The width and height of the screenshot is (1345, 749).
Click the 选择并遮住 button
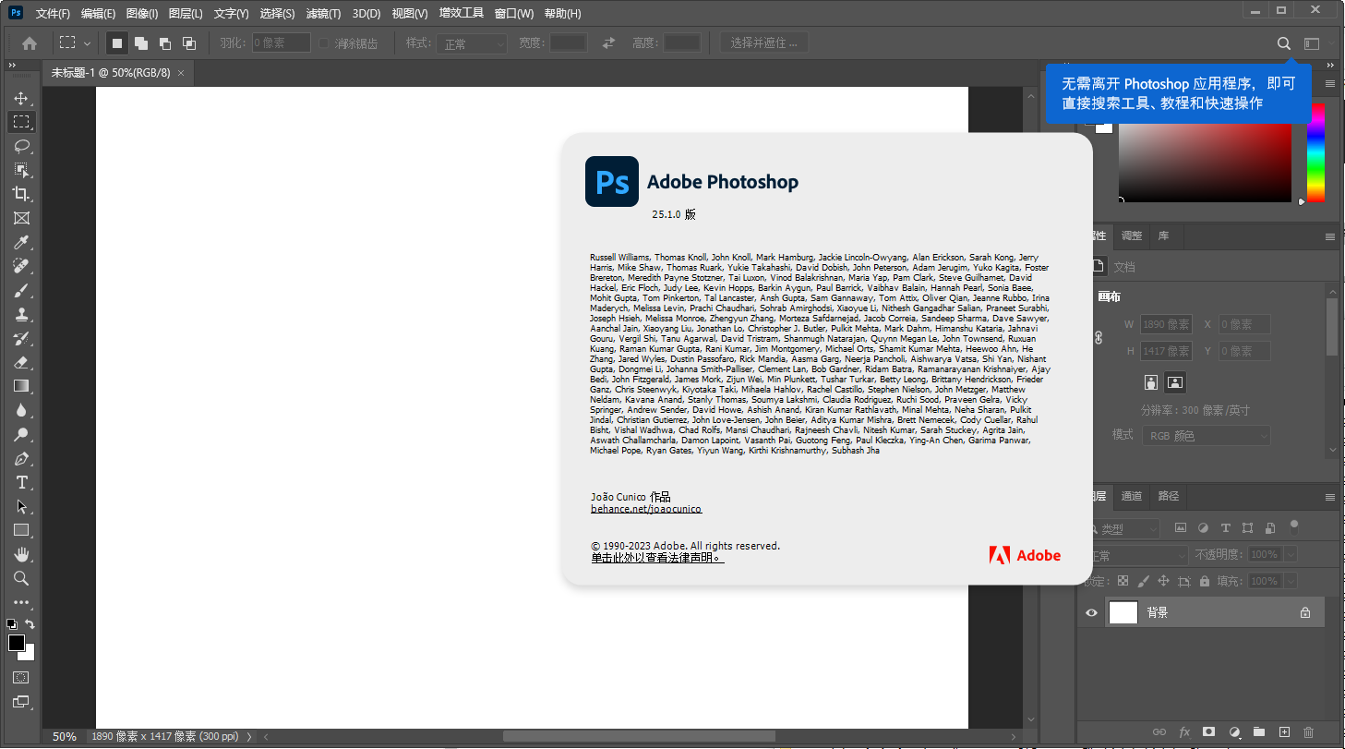(764, 42)
